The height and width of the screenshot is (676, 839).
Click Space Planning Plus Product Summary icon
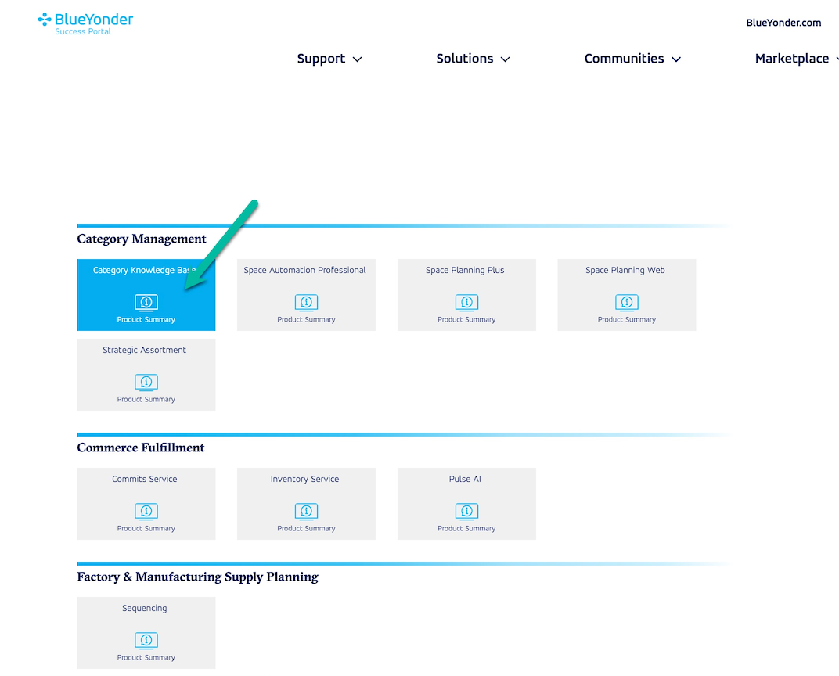[x=466, y=303]
